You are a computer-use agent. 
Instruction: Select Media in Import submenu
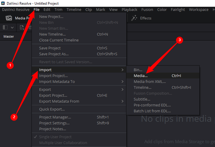coord(163,76)
